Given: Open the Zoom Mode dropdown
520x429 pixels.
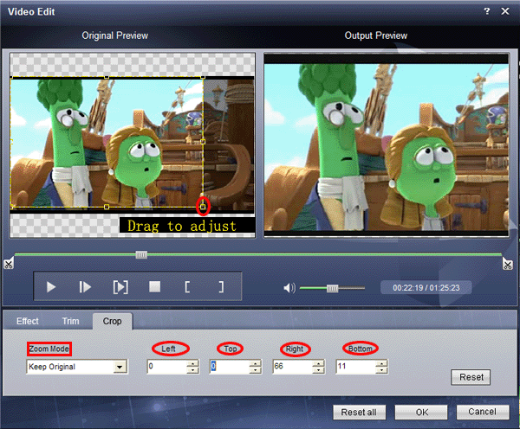Looking at the screenshot, I should [120, 367].
